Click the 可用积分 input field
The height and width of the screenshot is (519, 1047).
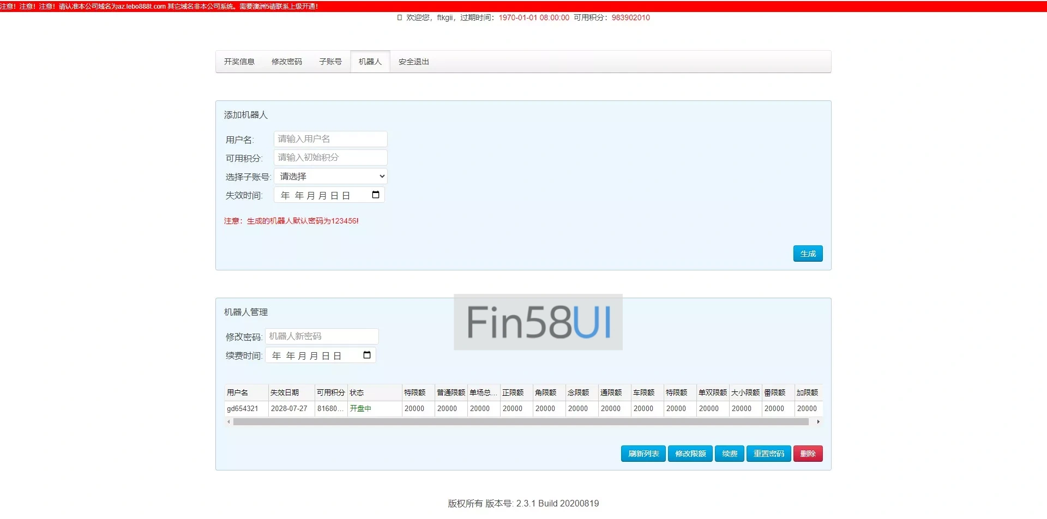coord(330,158)
